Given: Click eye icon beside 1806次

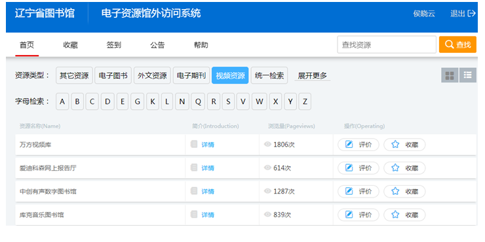Looking at the screenshot, I should click(267, 144).
